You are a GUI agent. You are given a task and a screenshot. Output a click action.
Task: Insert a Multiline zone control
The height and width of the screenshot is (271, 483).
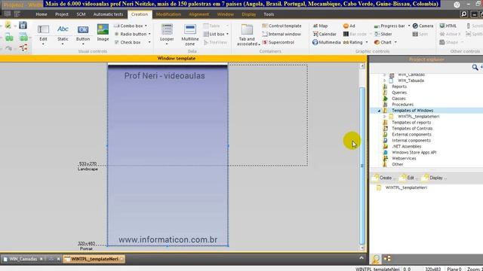(190, 34)
